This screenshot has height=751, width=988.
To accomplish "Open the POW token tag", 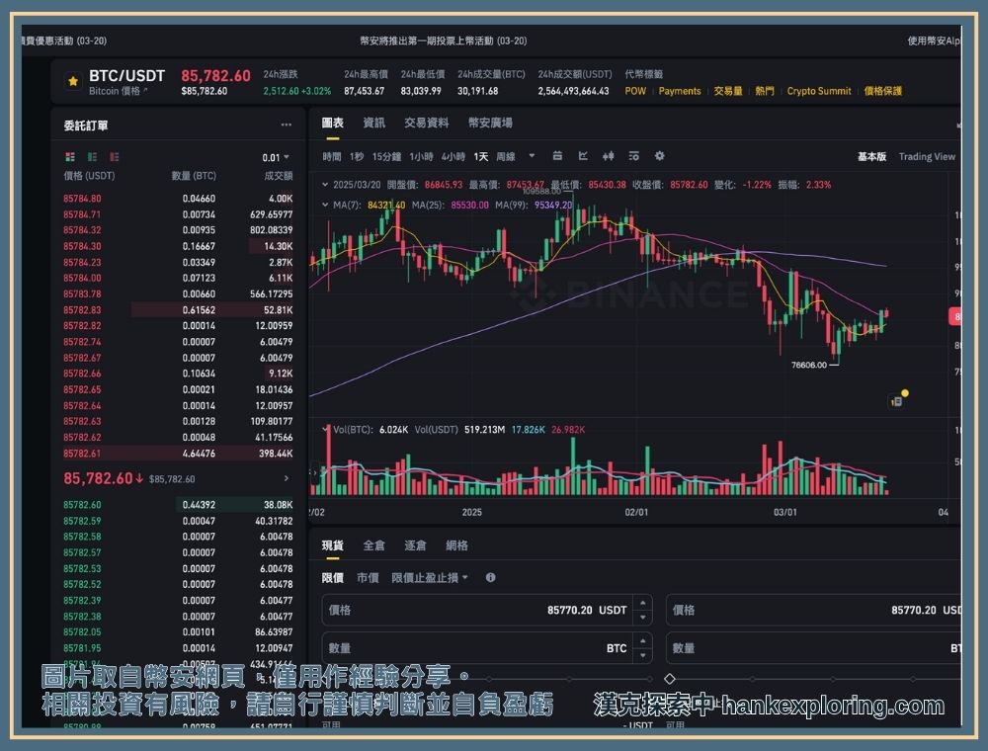I will (635, 91).
